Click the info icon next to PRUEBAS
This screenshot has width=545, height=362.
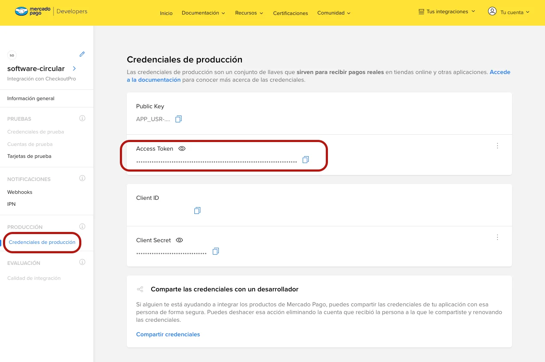(82, 118)
